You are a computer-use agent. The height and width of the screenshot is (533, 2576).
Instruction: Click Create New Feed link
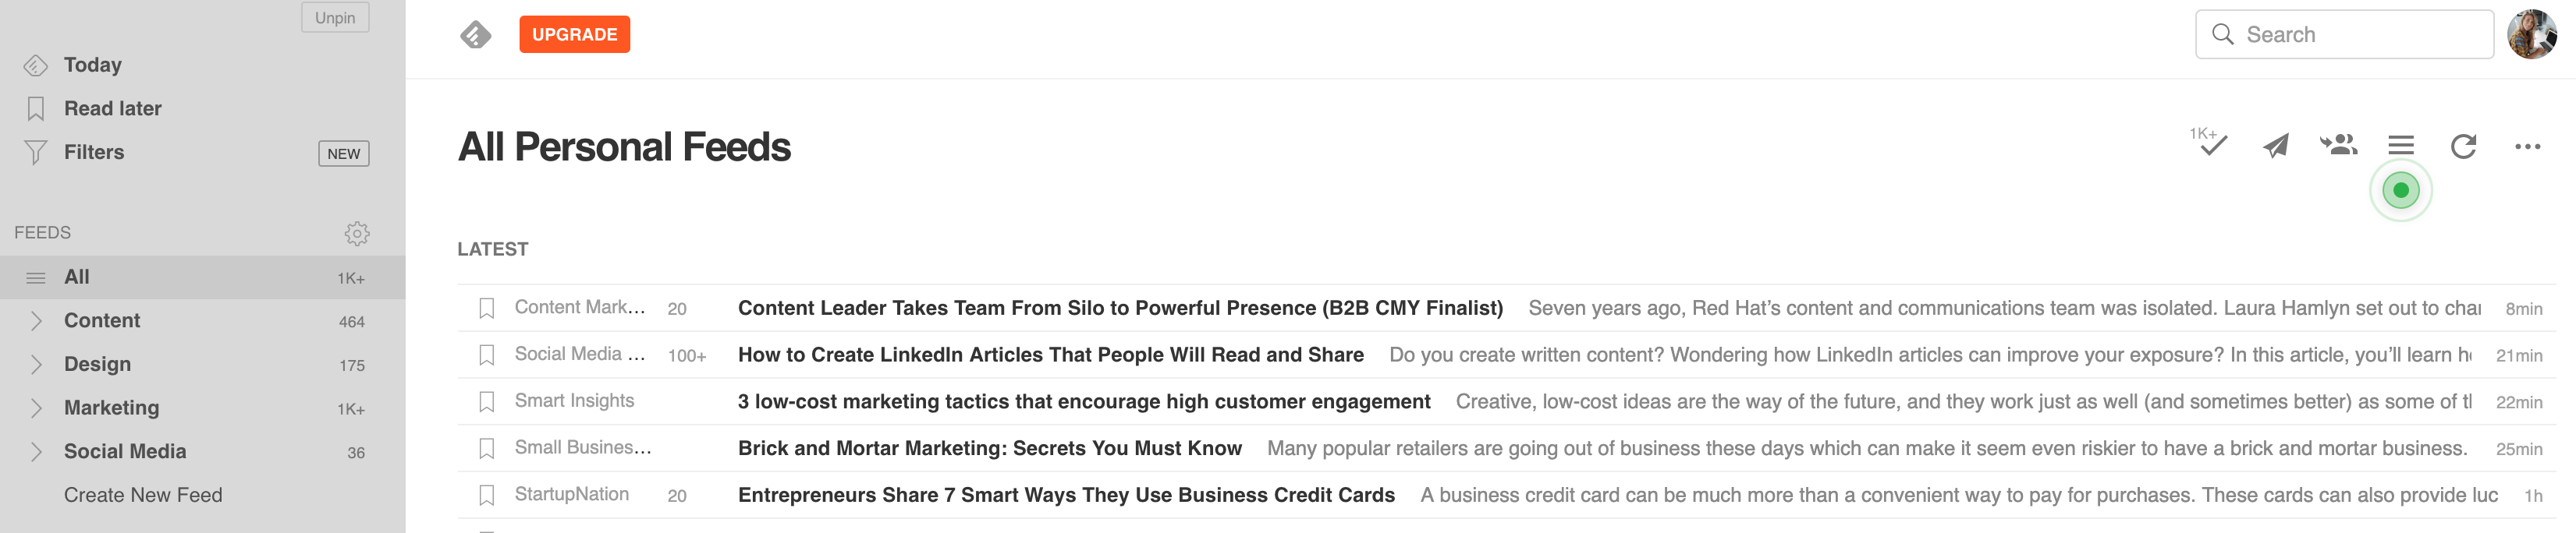pyautogui.click(x=143, y=495)
